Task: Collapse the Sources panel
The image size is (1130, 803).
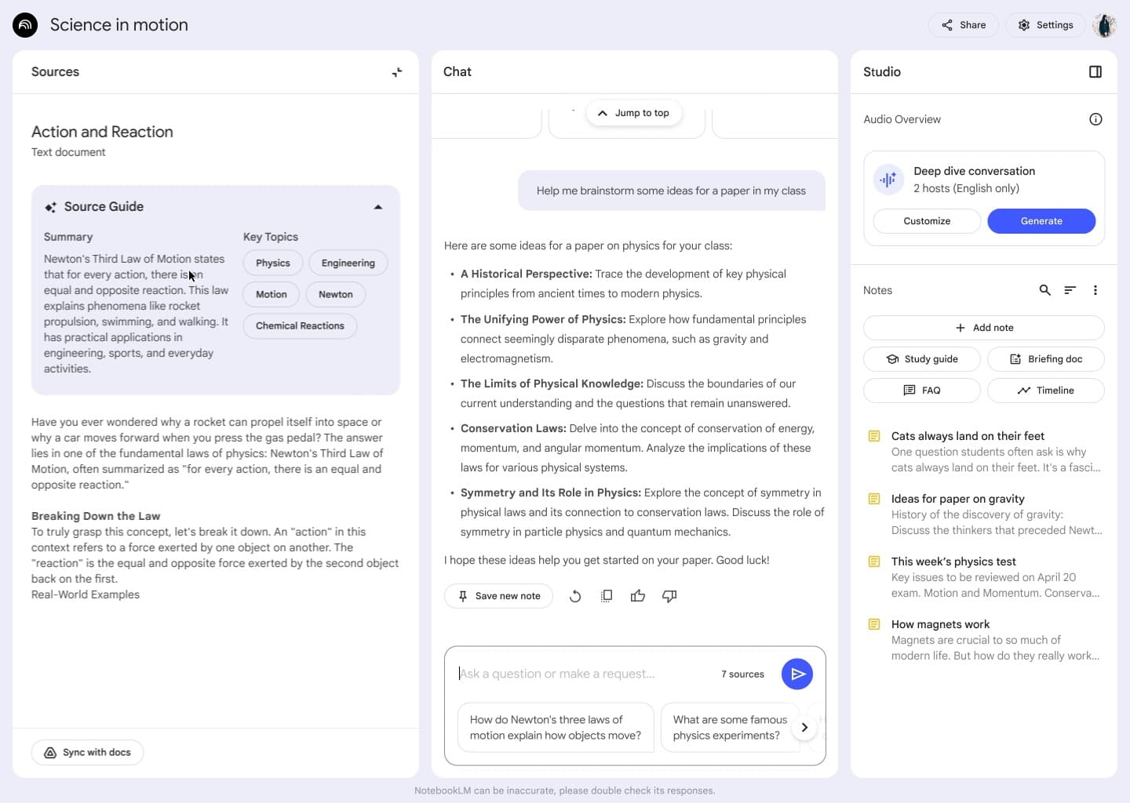Action: click(397, 71)
